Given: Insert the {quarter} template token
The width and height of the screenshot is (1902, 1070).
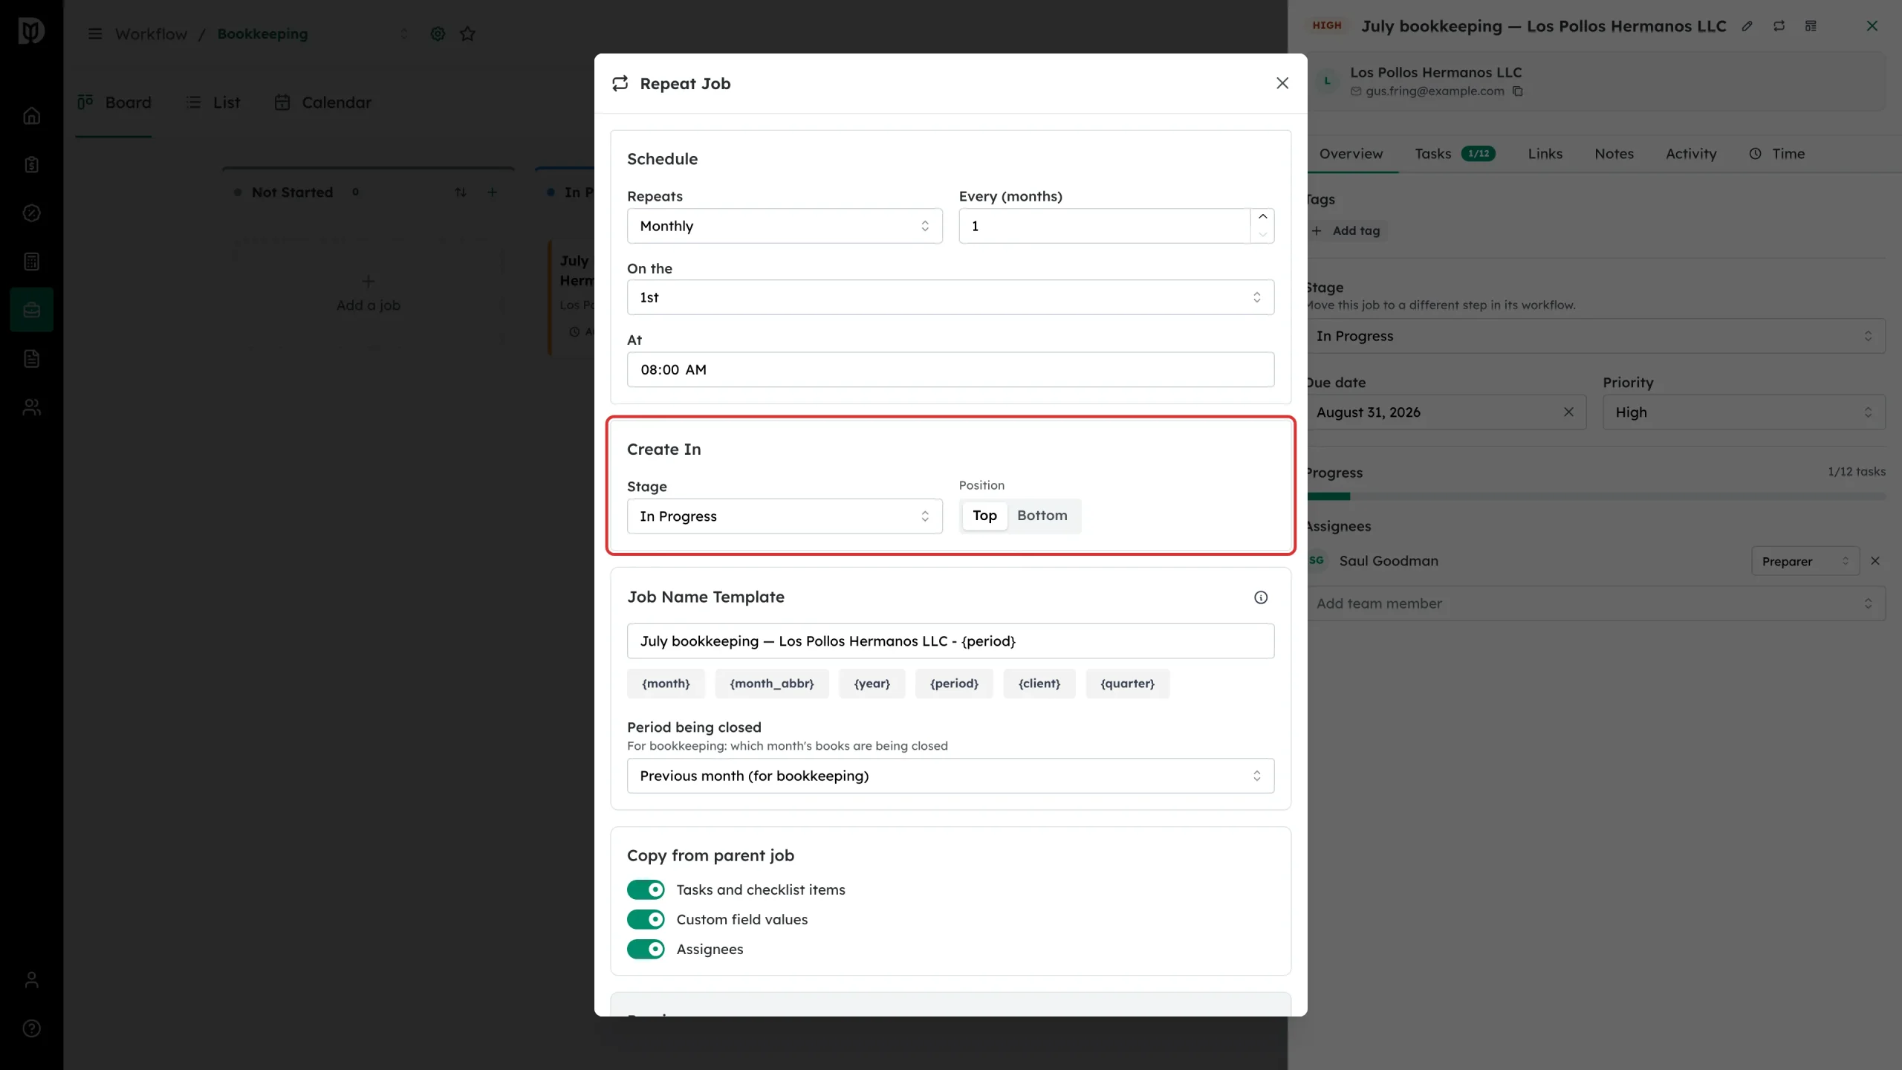Looking at the screenshot, I should 1127,684.
